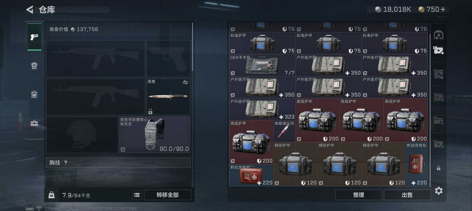Open the briefcase tab in left sidebar
Viewport: 472px width, 211px height.
[35, 123]
